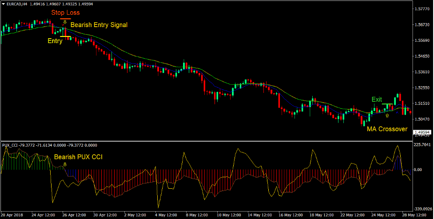The height and width of the screenshot is (219, 434).
Task: Click the 1.54650 price scale label
Action: (x=422, y=56)
